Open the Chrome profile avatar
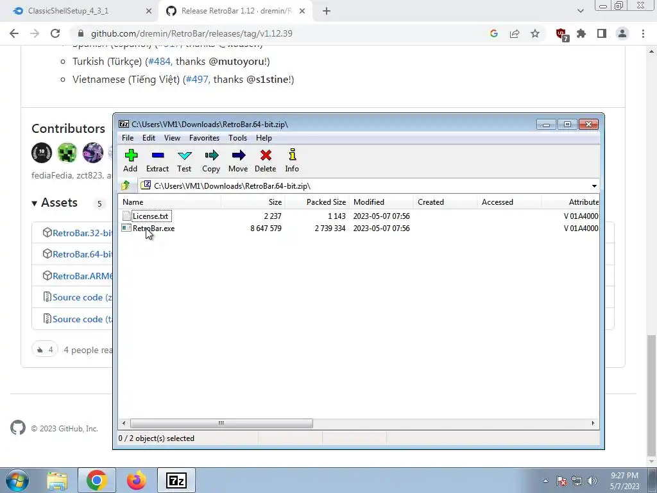 pos(622,33)
